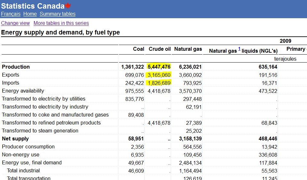The height and width of the screenshot is (180, 307).
Task: Click NGL exports value 191,516
Action: (268, 75)
